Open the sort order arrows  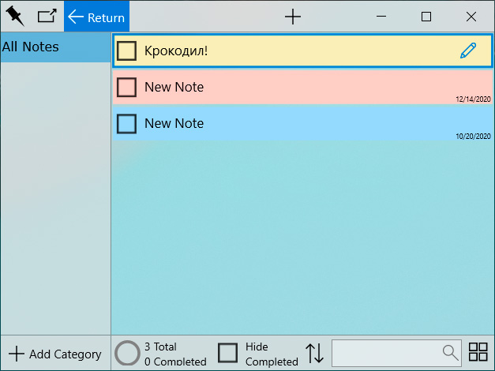[x=315, y=353]
